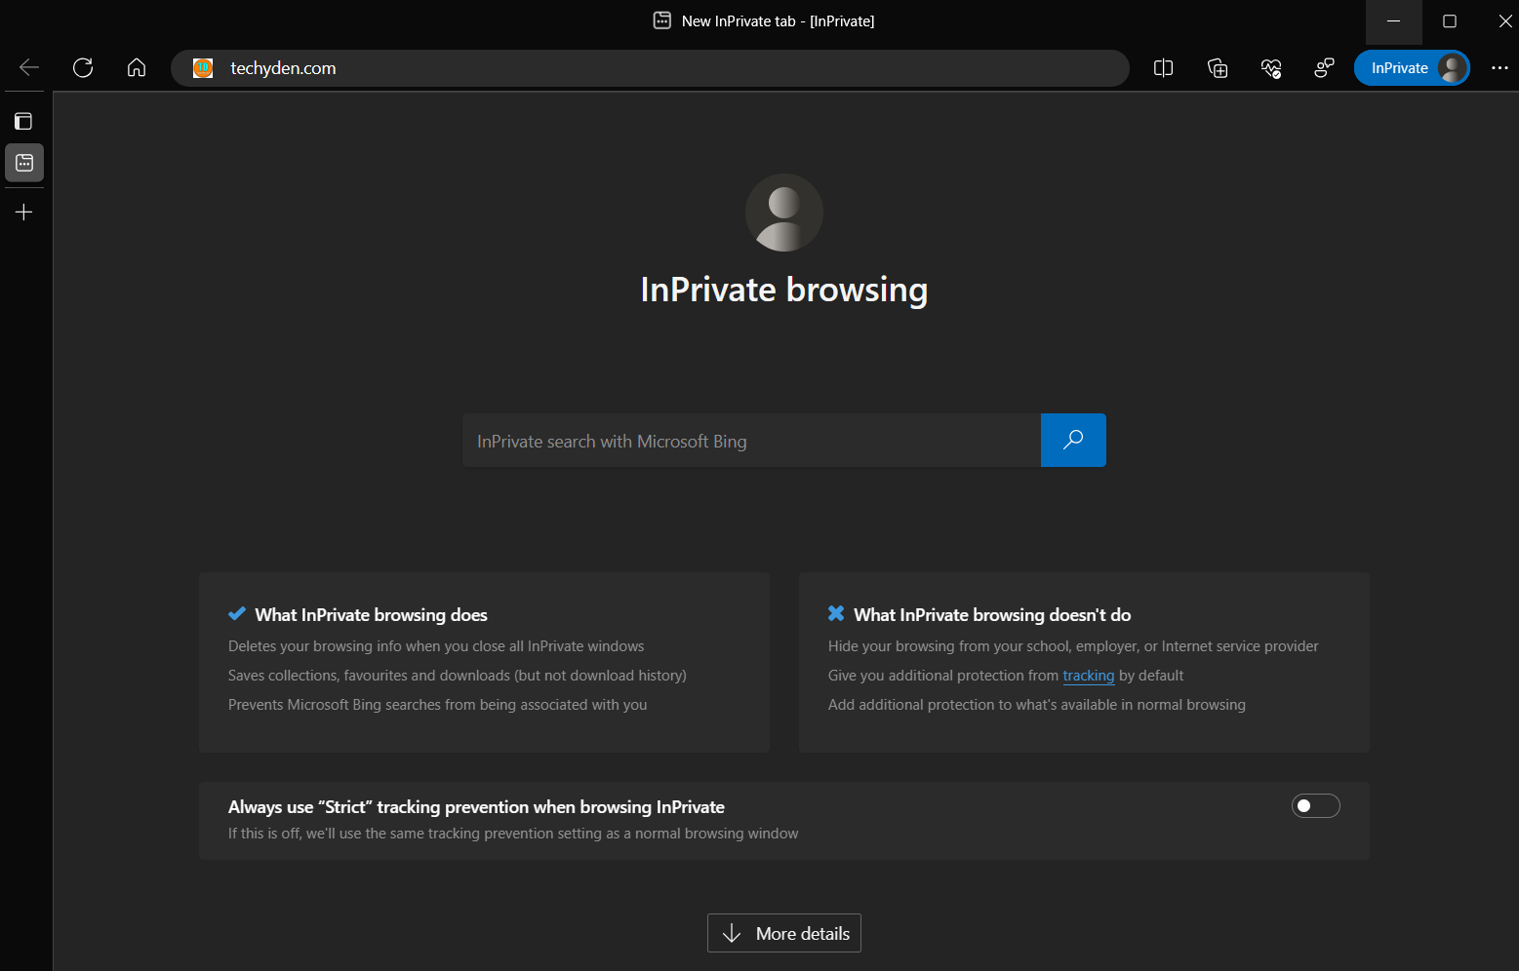
Task: Open Browser essentials
Action: pos(1270,67)
